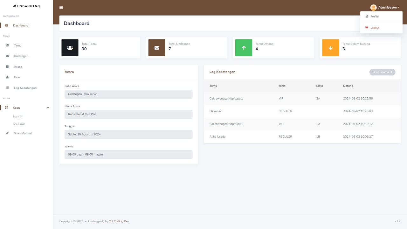The height and width of the screenshot is (229, 407).
Task: Open Scan In submenu item
Action: tap(17, 117)
